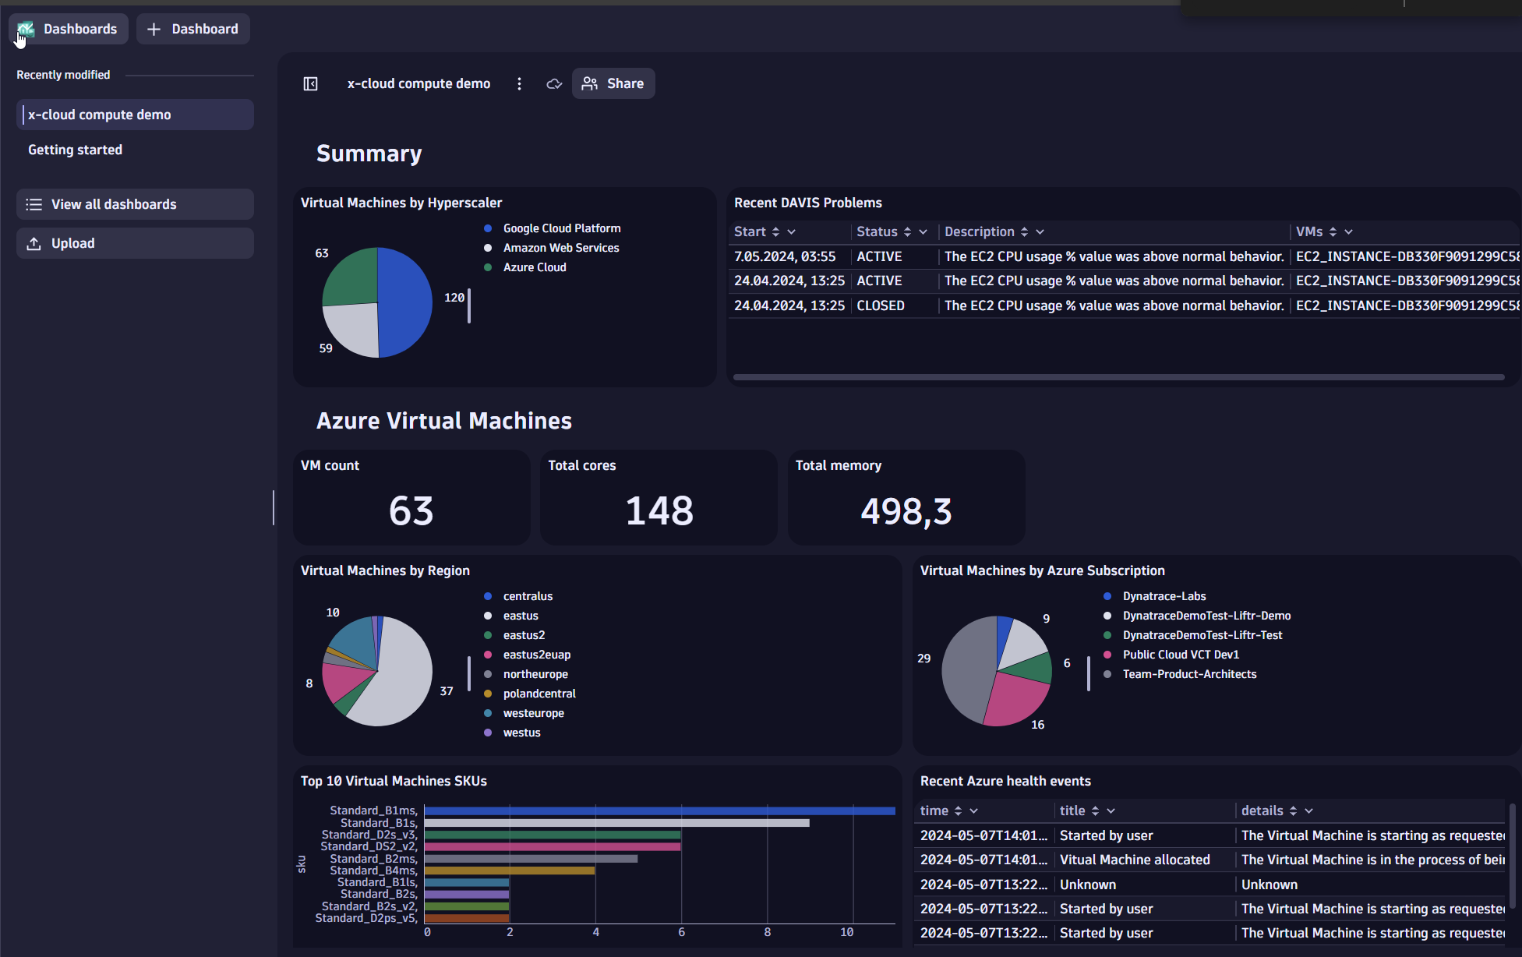The width and height of the screenshot is (1522, 957).
Task: Open the Description column dropdown menu
Action: point(1040,231)
